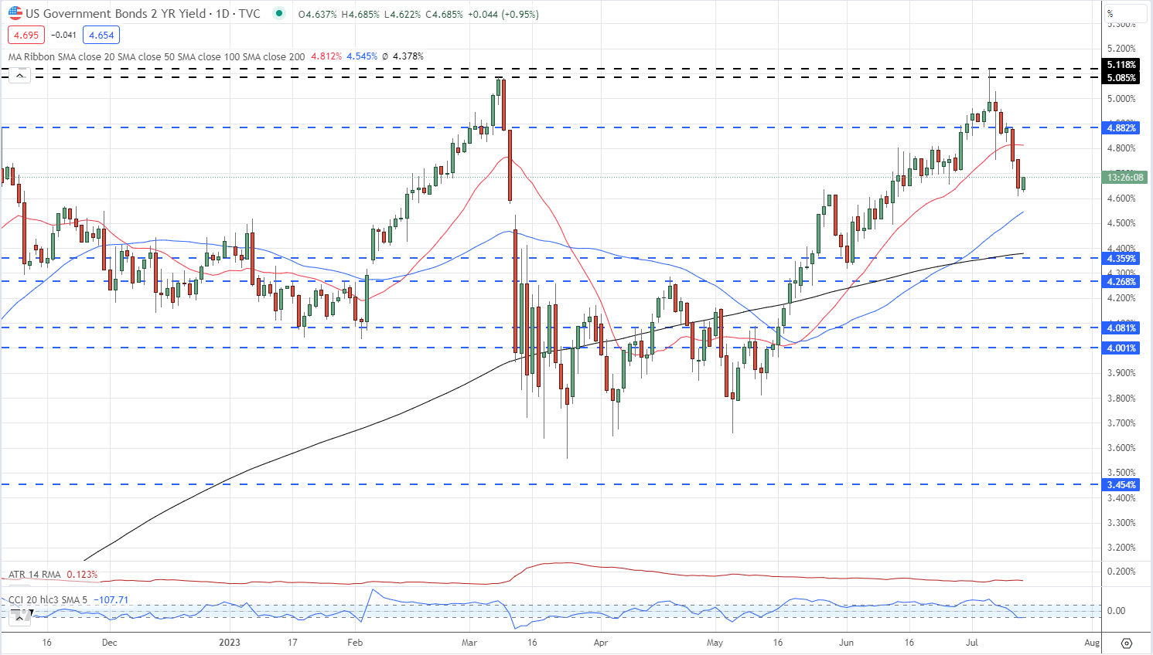Click the Aug label on time axis
The image size is (1153, 655).
coord(1092,643)
